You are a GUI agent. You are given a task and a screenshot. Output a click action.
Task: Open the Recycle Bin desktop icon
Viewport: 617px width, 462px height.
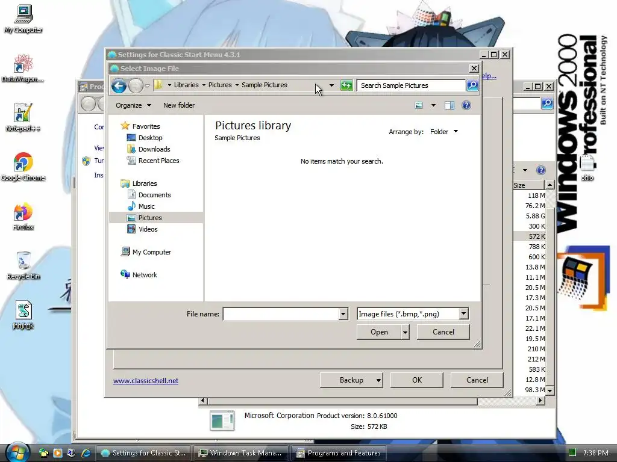(23, 265)
